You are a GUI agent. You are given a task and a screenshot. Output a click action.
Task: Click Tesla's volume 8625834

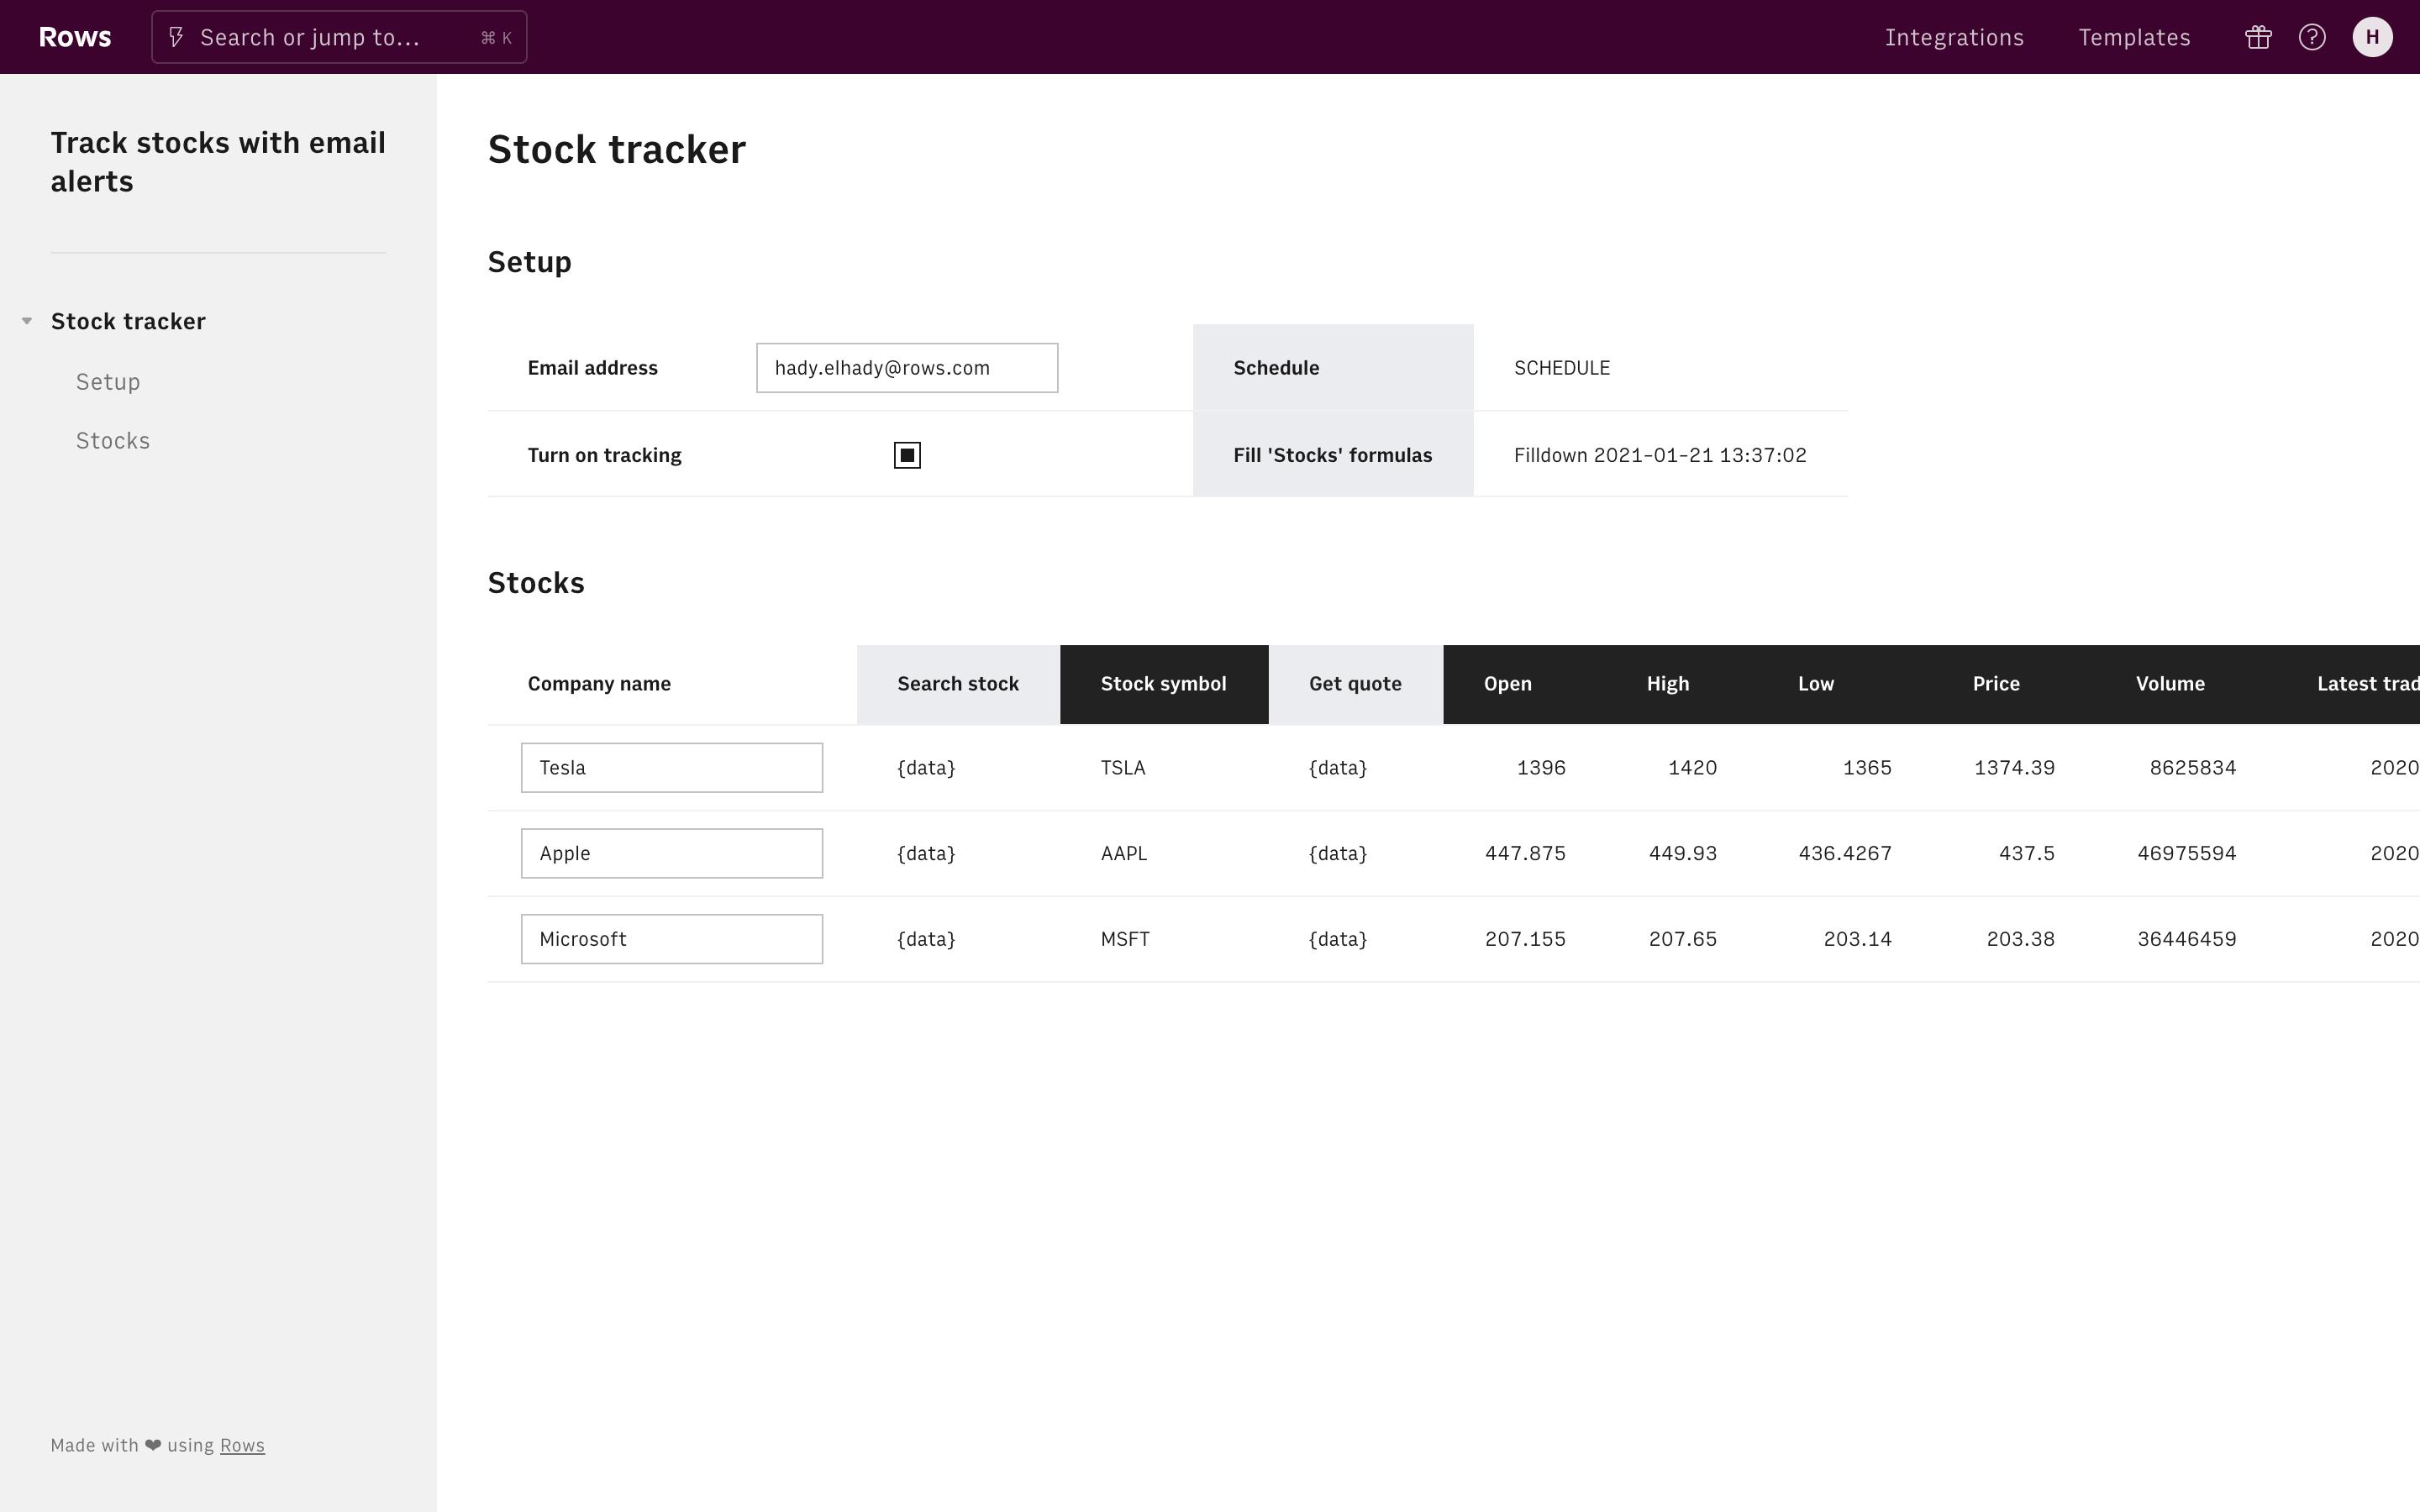2193,768
